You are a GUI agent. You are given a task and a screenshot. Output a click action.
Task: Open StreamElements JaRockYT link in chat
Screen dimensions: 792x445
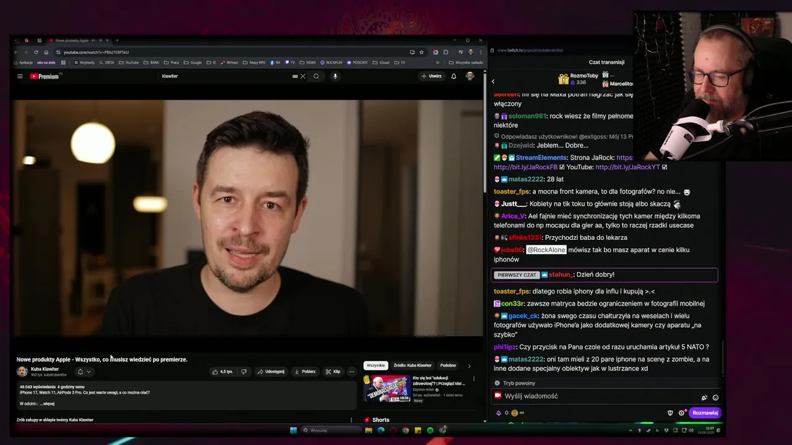(627, 167)
